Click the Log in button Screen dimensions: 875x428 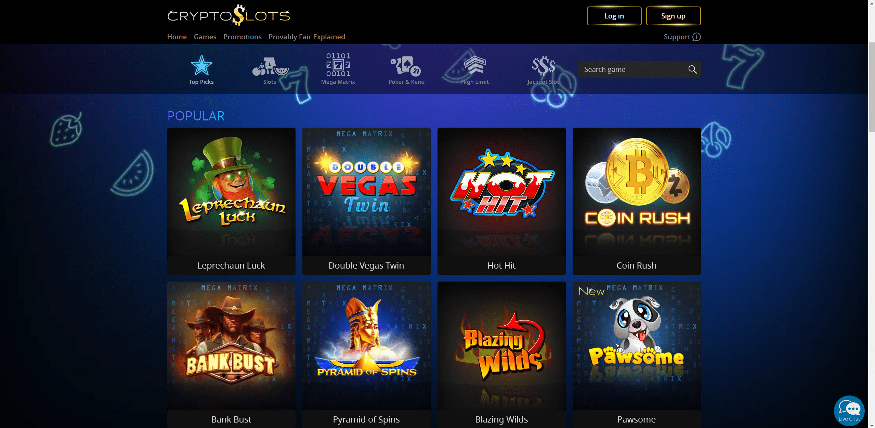point(614,16)
